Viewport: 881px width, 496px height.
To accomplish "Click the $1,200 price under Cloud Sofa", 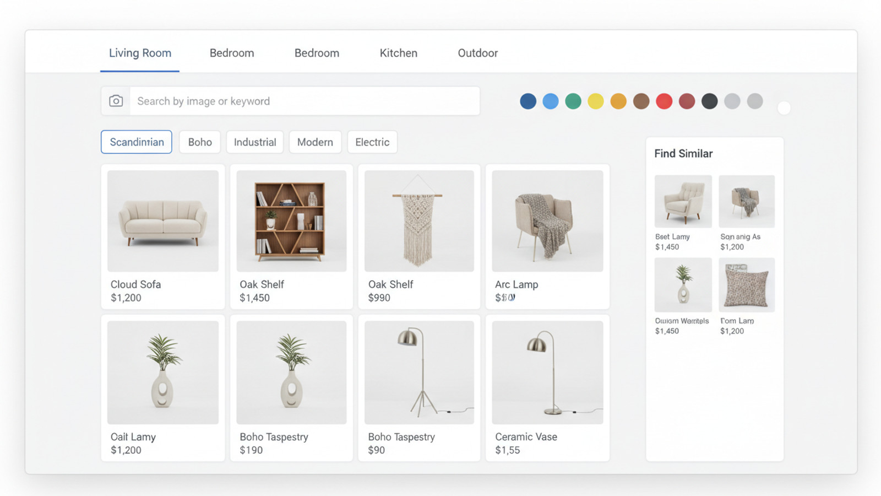I will click(x=126, y=298).
